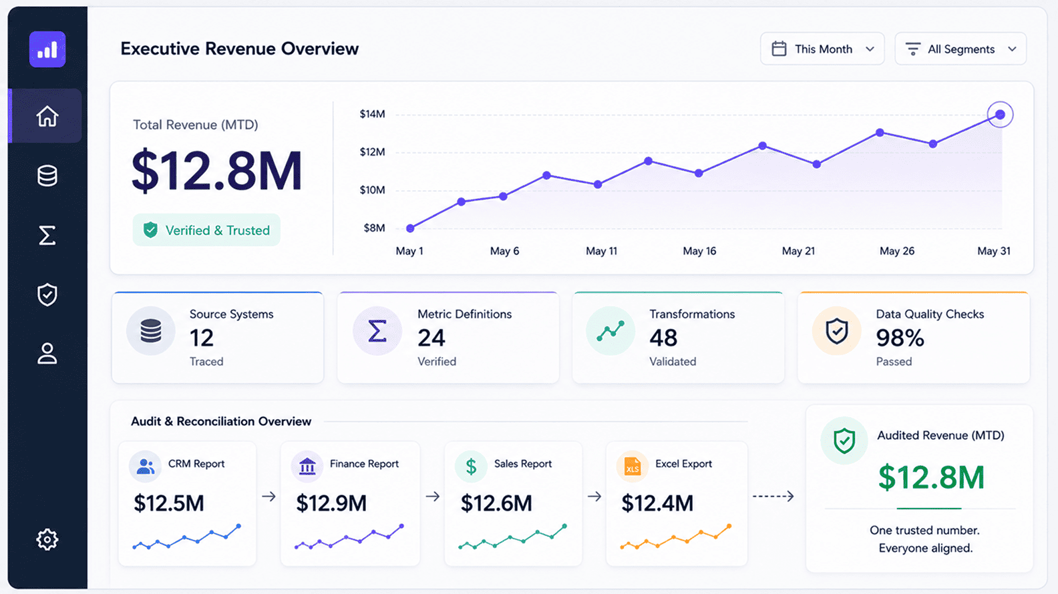Image resolution: width=1058 pixels, height=594 pixels.
Task: Click the Executive Revenue Overview heading
Action: [x=239, y=49]
